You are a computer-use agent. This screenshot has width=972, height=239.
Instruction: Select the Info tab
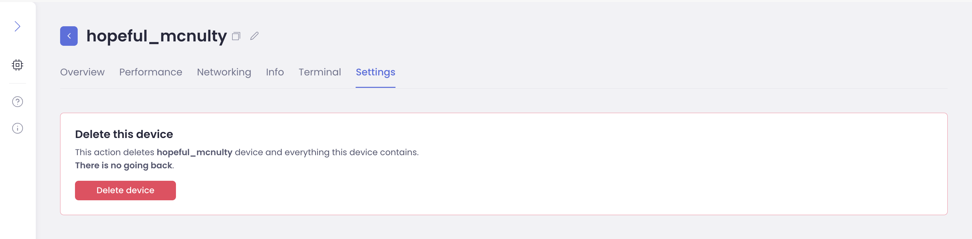coord(275,72)
